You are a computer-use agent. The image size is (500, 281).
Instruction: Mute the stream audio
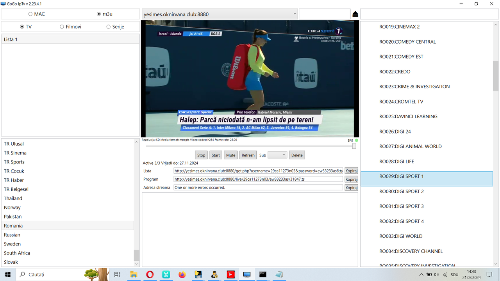pyautogui.click(x=231, y=155)
